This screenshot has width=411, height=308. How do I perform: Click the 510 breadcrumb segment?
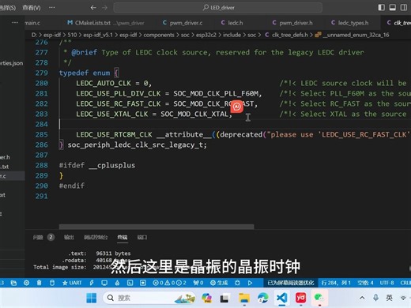click(72, 35)
